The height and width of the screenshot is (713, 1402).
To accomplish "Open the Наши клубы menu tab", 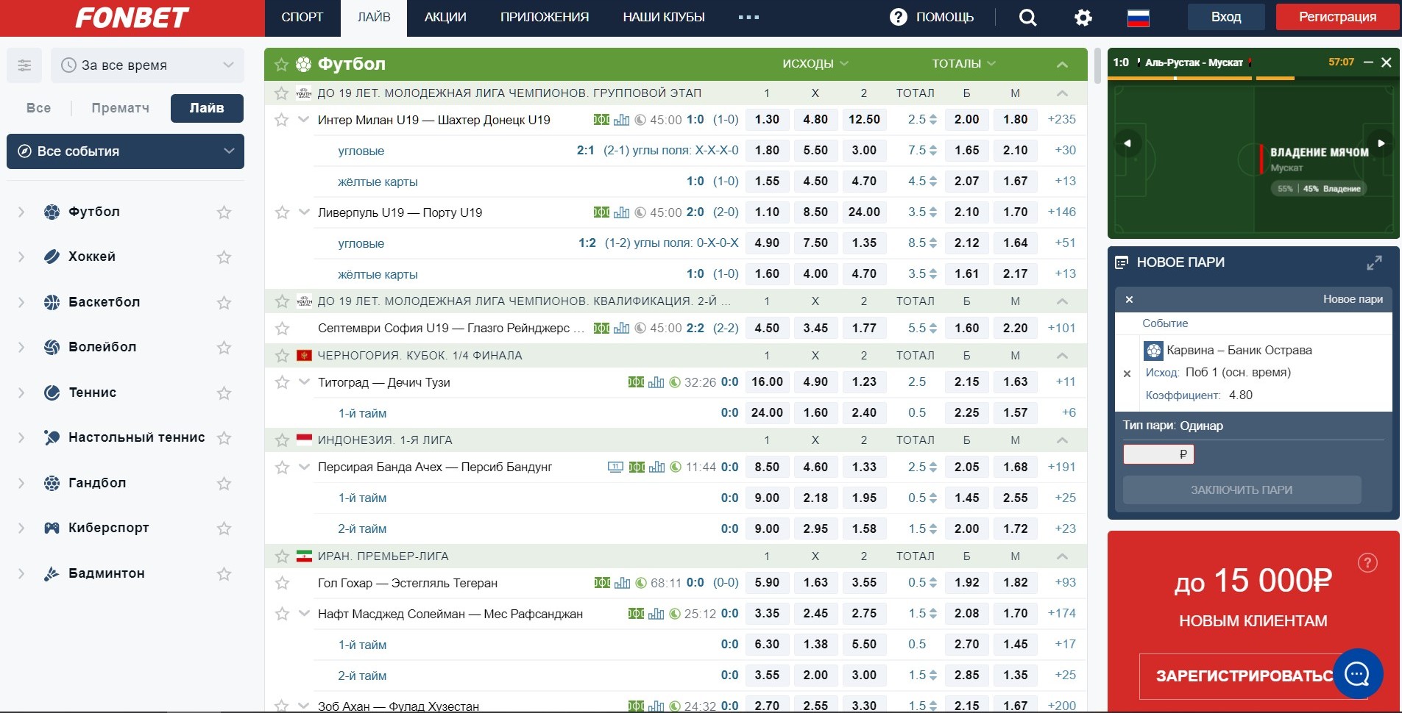I will pos(664,18).
